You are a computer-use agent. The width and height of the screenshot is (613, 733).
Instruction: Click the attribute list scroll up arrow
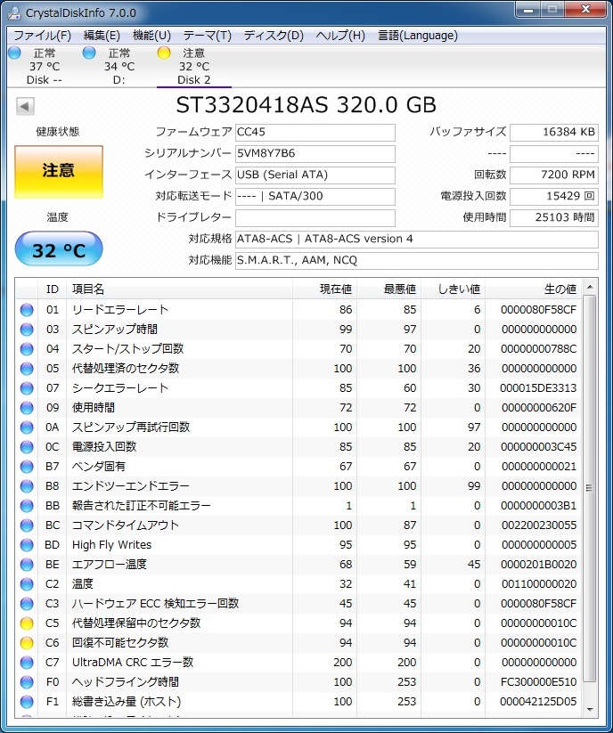pos(590,287)
